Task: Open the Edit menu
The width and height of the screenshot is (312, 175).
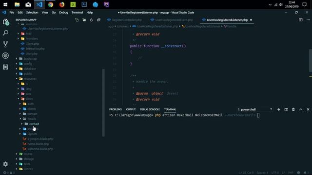Action: pyautogui.click(x=20, y=12)
